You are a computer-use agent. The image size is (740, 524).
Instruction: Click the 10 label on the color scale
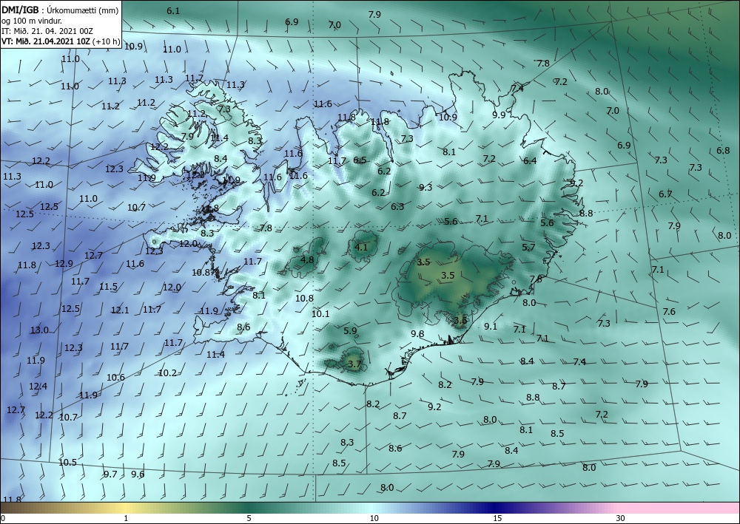click(374, 518)
